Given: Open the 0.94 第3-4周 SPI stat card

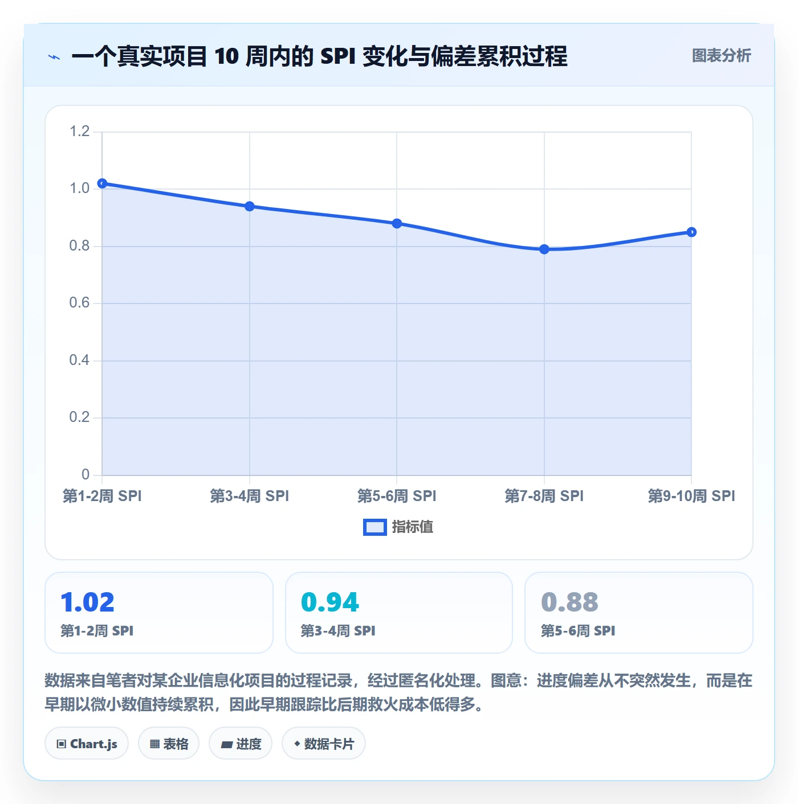Looking at the screenshot, I should (x=399, y=613).
